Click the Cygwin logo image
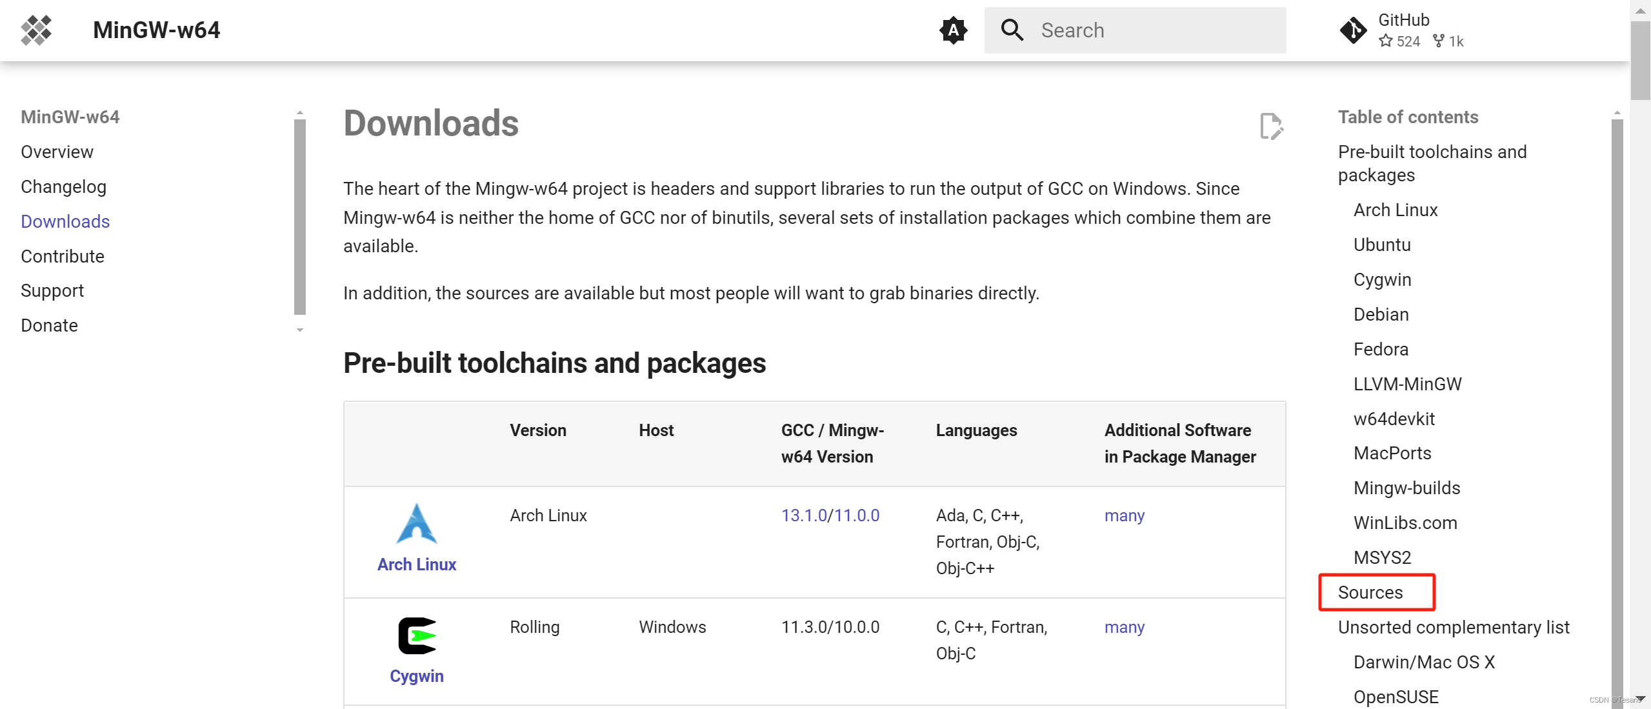 [417, 636]
